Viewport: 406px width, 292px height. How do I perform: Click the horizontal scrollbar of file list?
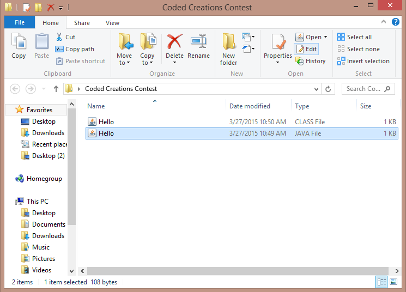(x=238, y=271)
